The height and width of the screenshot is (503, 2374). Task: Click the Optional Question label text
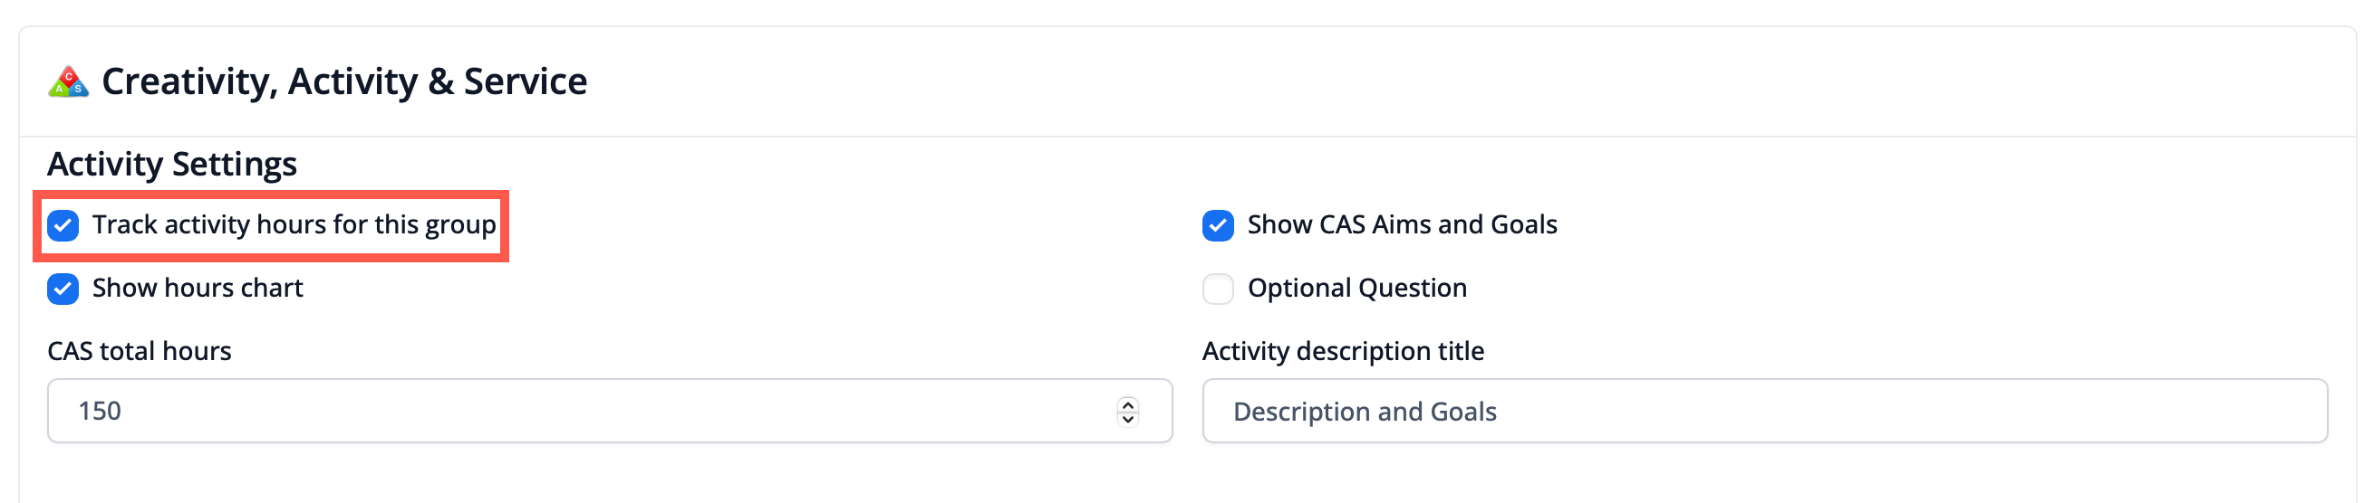click(1356, 289)
